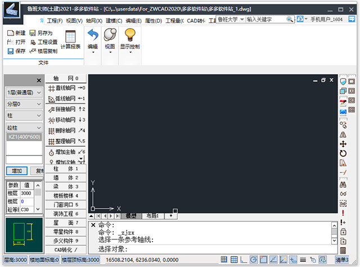Screen dimensions: 360x267
Task: Open the 墙体 2 category
Action: [x=66, y=178]
